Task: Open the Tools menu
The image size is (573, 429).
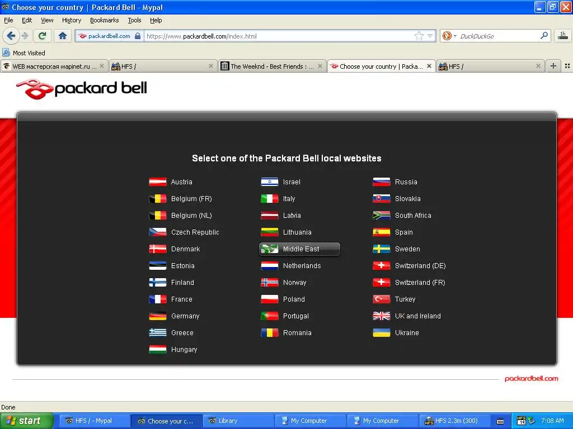Action: tap(134, 20)
